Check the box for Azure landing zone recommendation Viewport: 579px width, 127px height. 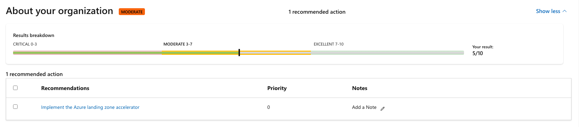point(15,106)
